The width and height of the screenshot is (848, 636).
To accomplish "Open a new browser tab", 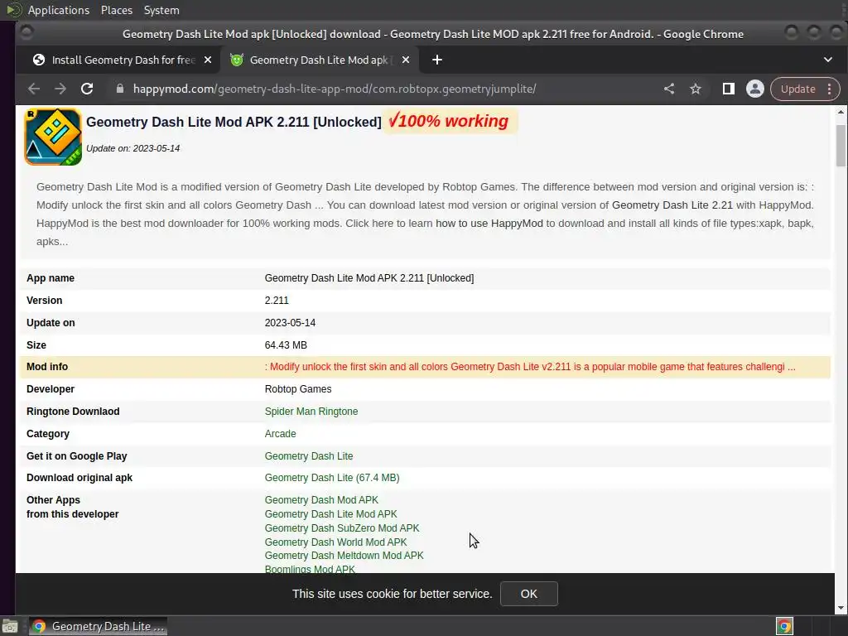I will 437,60.
